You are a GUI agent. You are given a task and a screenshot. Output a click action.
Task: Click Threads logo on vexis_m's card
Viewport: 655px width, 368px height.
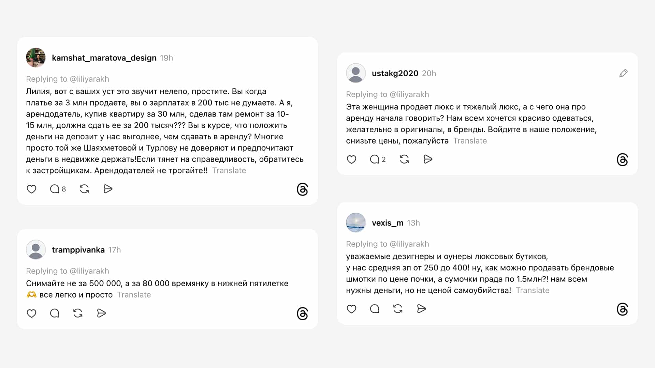click(x=622, y=309)
